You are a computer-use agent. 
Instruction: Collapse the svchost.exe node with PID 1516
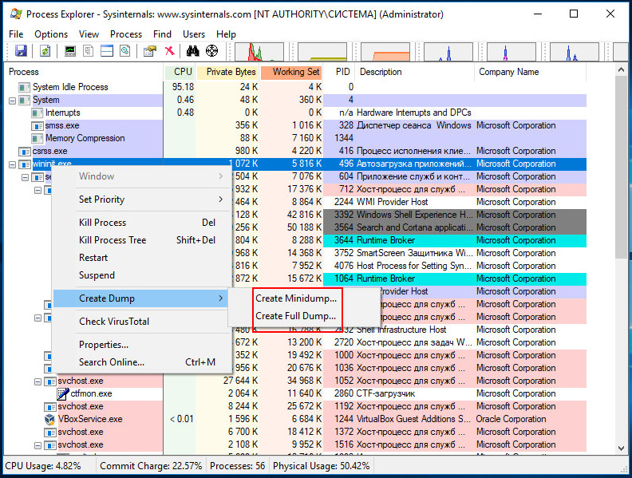point(38,445)
